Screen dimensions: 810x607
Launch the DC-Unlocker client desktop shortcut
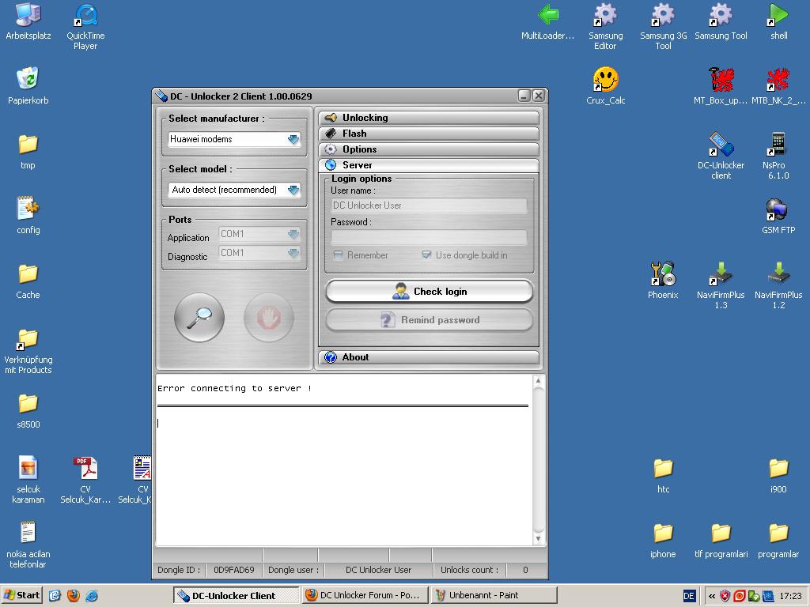pos(721,145)
